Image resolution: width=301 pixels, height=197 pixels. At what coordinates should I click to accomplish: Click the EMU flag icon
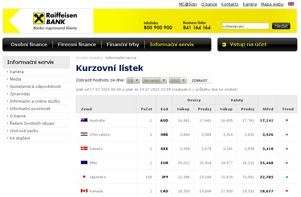pos(84,163)
